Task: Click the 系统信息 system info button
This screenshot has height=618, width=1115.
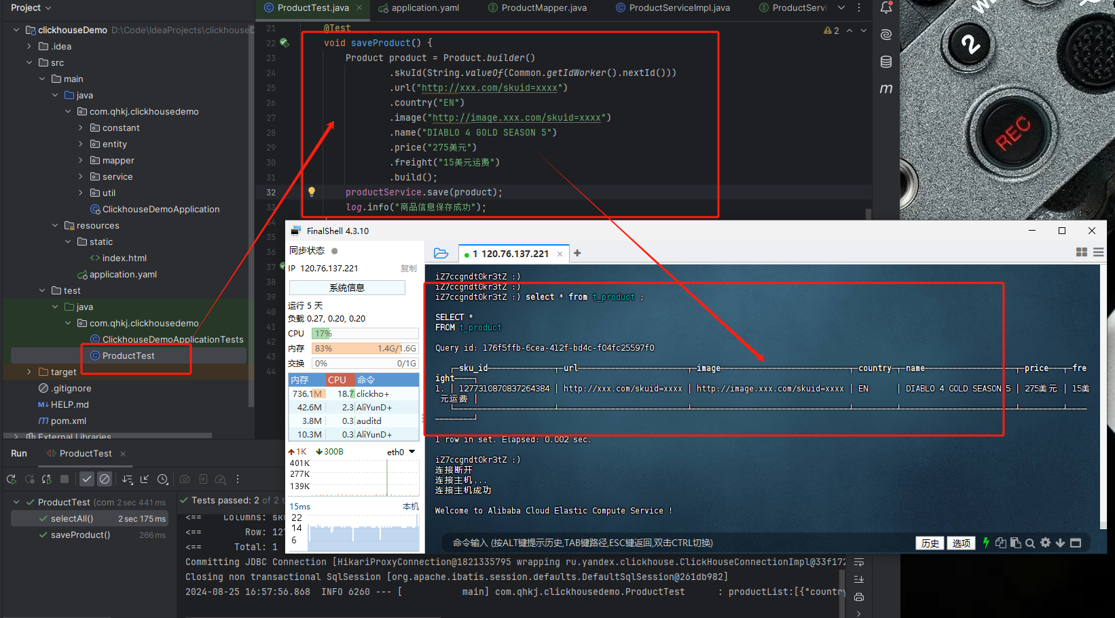Action: pyautogui.click(x=347, y=288)
